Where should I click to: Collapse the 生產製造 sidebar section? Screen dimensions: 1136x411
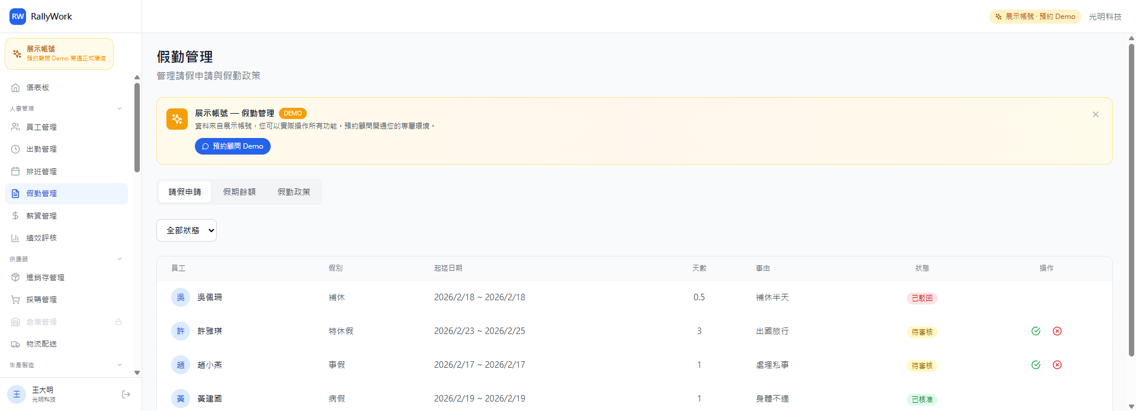(120, 365)
